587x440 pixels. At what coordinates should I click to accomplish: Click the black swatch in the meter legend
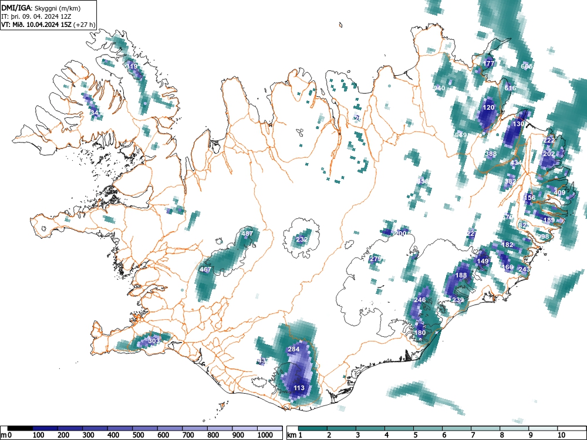[20, 428]
